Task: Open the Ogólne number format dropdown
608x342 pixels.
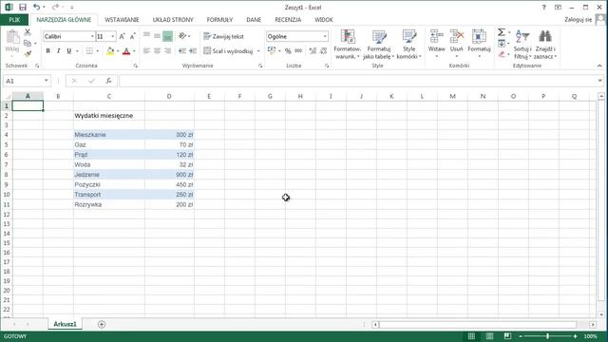Action: (x=325, y=36)
